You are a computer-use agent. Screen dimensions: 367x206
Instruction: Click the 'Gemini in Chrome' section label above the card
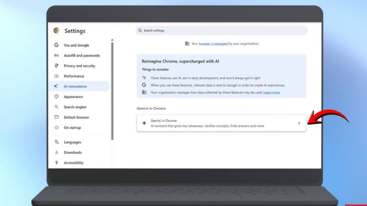pos(151,108)
